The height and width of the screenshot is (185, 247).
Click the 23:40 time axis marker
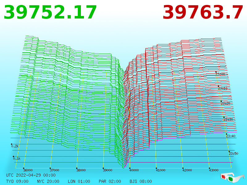pyautogui.click(x=231, y=136)
